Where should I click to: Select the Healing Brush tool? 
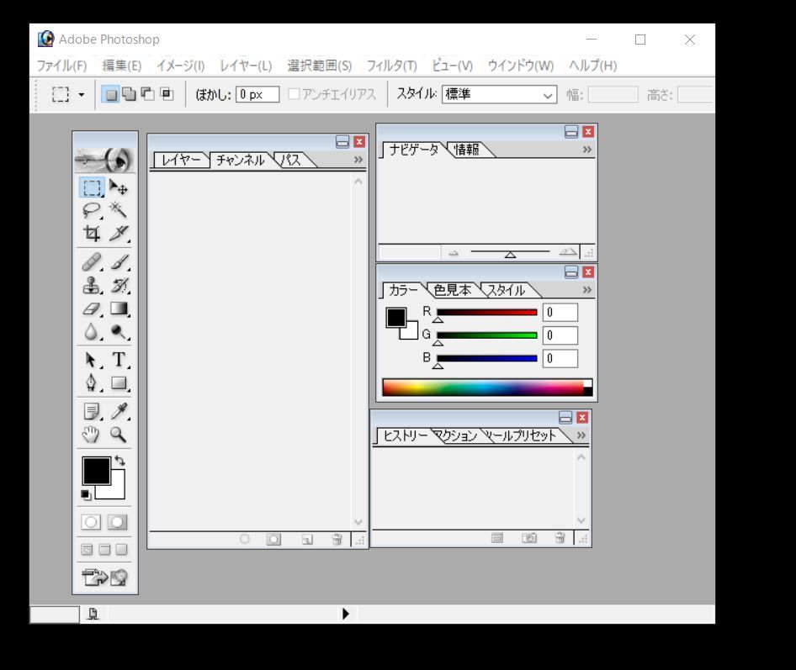pyautogui.click(x=92, y=262)
